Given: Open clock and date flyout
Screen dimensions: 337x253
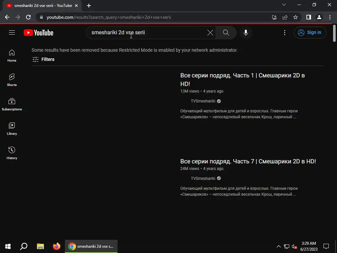Looking at the screenshot, I should click(x=309, y=246).
